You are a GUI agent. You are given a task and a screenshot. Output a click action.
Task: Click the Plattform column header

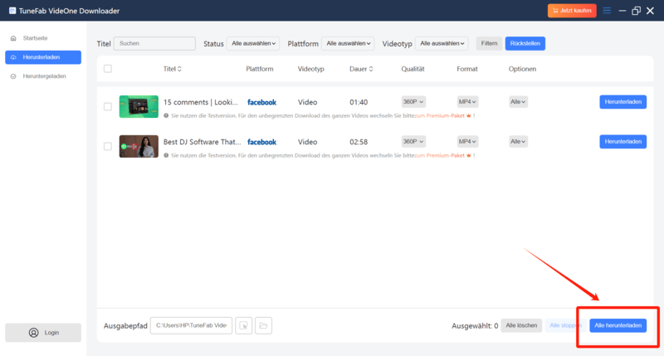(x=260, y=69)
